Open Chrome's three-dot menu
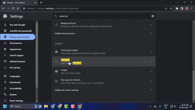Image resolution: width=195 pixels, height=110 pixels. pyautogui.click(x=192, y=9)
